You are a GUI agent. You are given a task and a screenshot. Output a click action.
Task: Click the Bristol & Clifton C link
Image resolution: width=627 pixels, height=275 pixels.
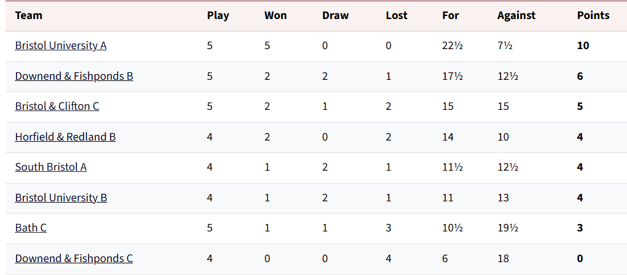pos(57,106)
